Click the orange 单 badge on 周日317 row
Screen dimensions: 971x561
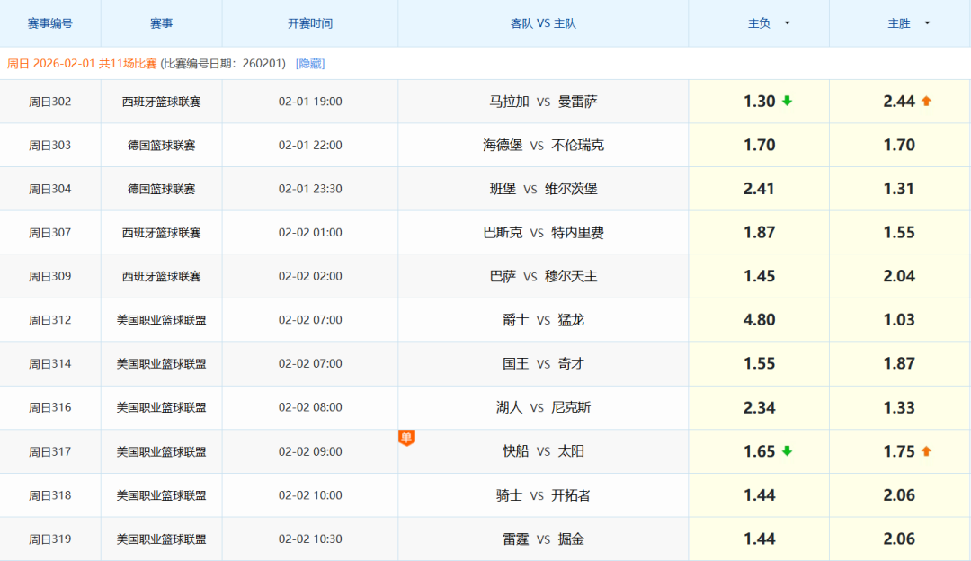point(406,438)
